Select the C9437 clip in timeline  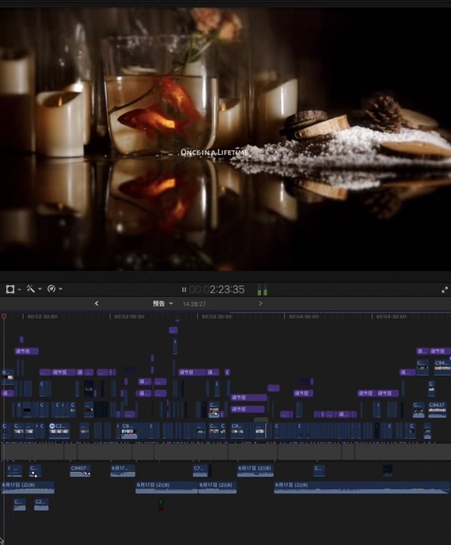click(x=437, y=410)
